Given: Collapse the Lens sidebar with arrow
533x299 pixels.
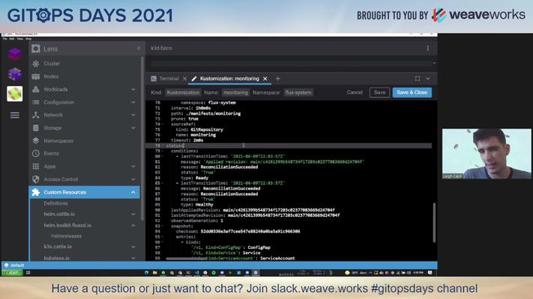Looking at the screenshot, I should (x=138, y=49).
